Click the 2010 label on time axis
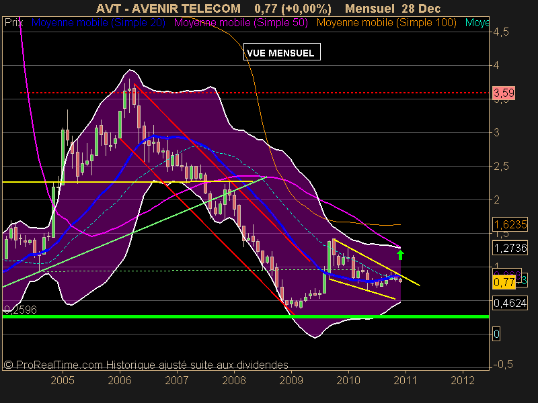The image size is (538, 403). click(348, 380)
